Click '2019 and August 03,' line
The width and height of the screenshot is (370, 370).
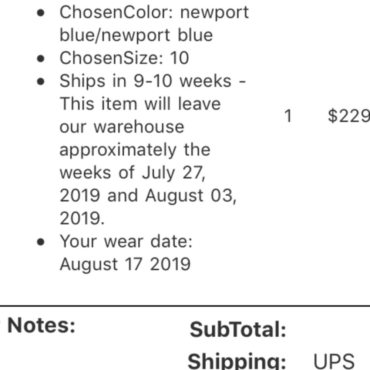point(148,196)
